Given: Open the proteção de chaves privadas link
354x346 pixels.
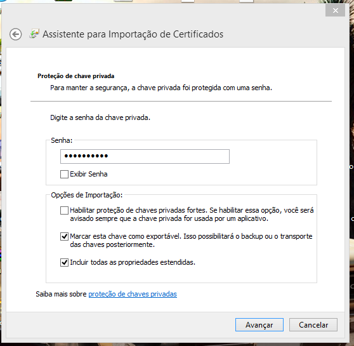Looking at the screenshot, I should pyautogui.click(x=133, y=294).
